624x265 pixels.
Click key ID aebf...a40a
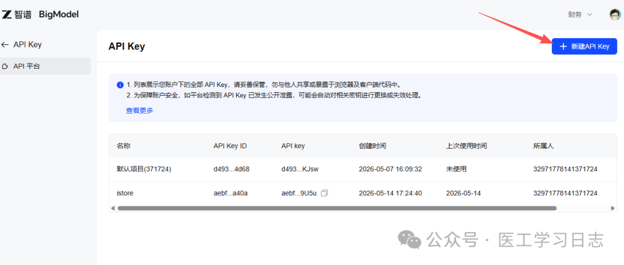pyautogui.click(x=231, y=193)
